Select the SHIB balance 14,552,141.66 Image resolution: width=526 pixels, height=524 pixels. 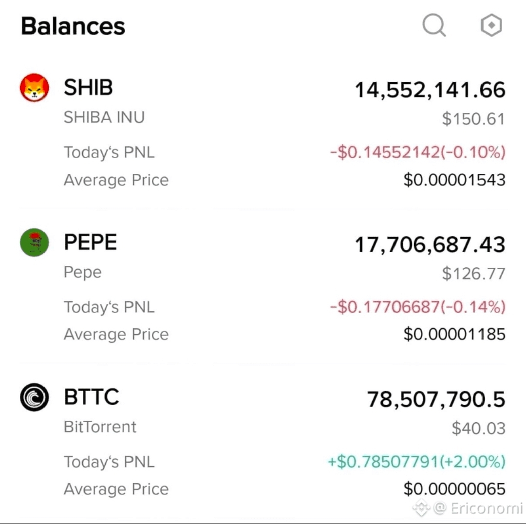click(x=430, y=90)
